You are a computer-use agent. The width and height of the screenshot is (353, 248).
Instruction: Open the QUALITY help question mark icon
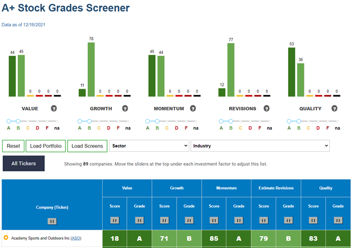pyautogui.click(x=334, y=109)
